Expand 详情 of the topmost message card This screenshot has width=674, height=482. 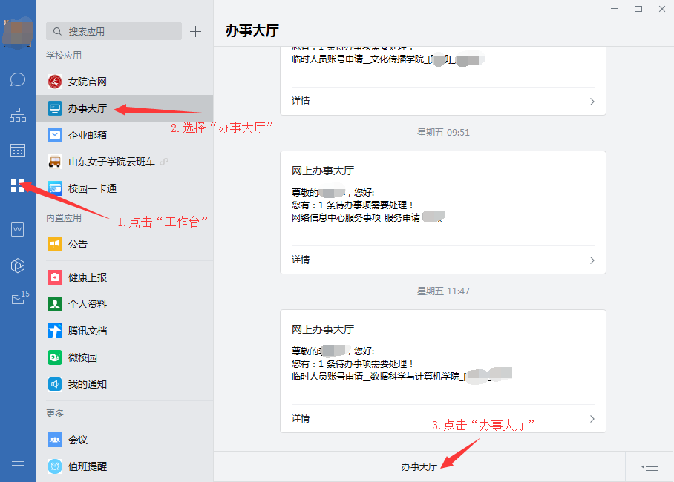pos(442,101)
